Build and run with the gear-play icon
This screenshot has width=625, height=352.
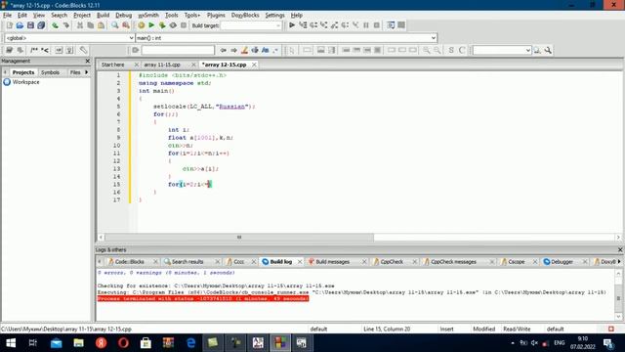coord(162,25)
